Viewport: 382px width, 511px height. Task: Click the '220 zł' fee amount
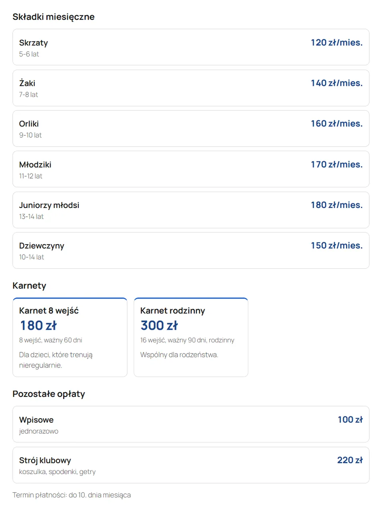coord(350,460)
